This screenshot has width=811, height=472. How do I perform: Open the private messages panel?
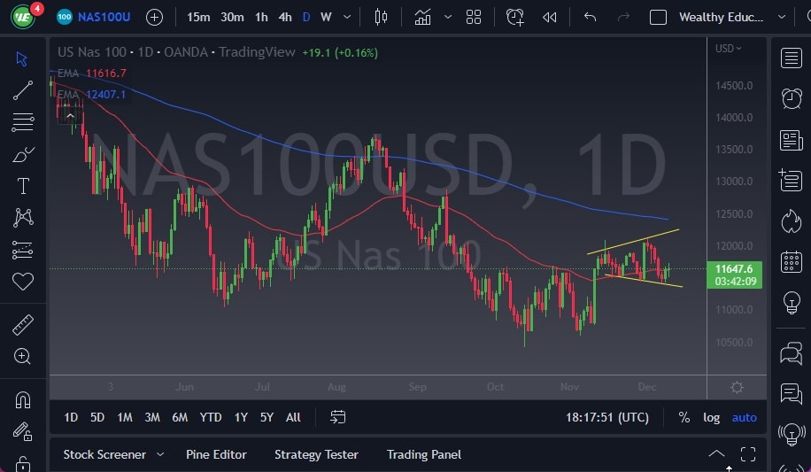pyautogui.click(x=792, y=394)
